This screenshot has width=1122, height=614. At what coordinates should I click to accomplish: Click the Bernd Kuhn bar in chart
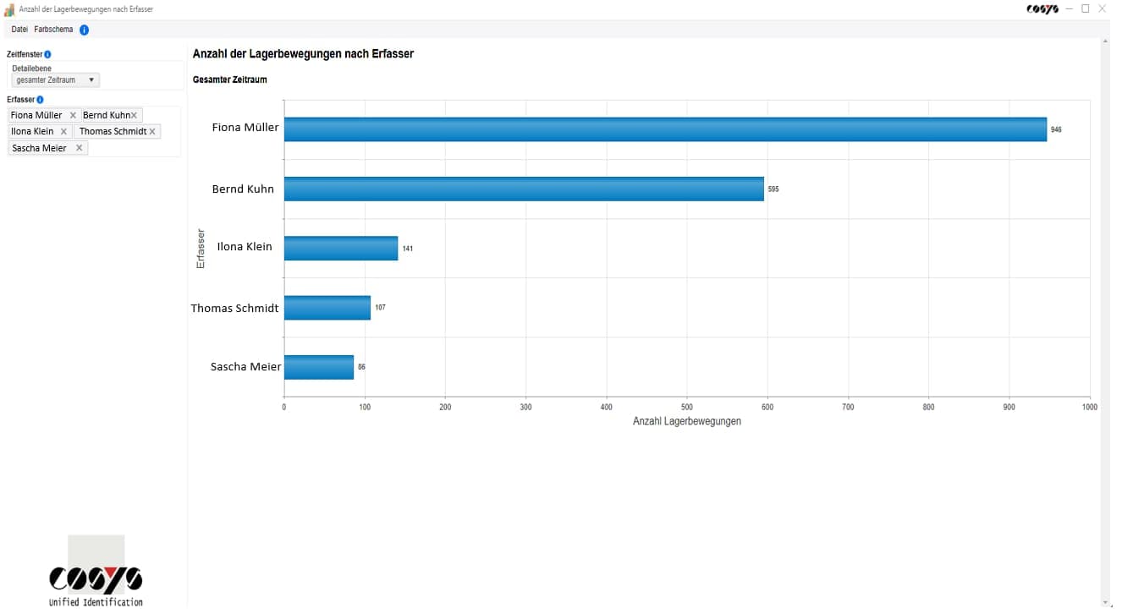click(x=523, y=189)
